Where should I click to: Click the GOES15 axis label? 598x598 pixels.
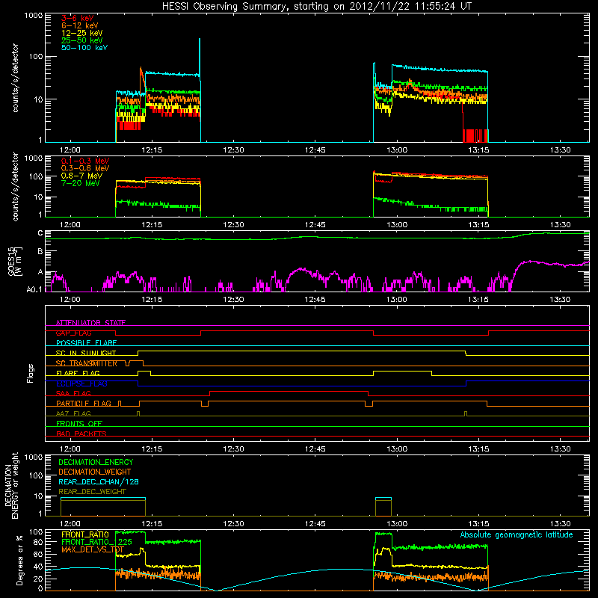[x=15, y=261]
